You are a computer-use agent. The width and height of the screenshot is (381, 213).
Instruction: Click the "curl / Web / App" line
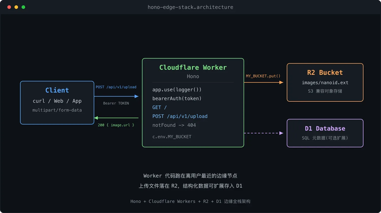(x=57, y=101)
